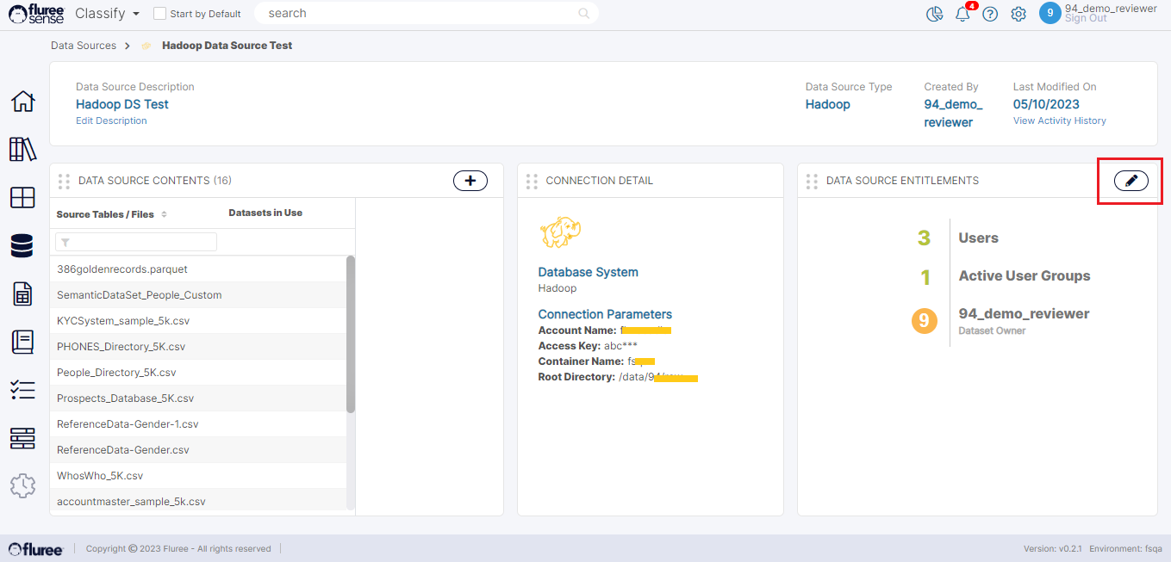Click the plus button in Data Source Contents
Image resolution: width=1171 pixels, height=562 pixels.
(x=470, y=180)
